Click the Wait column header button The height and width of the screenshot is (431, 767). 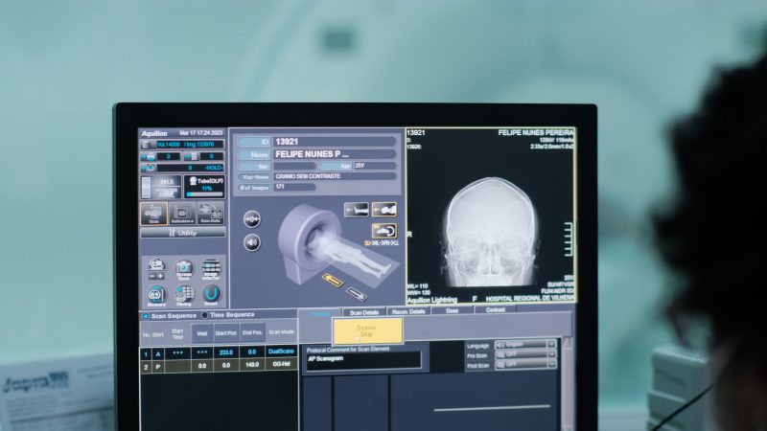pos(202,333)
